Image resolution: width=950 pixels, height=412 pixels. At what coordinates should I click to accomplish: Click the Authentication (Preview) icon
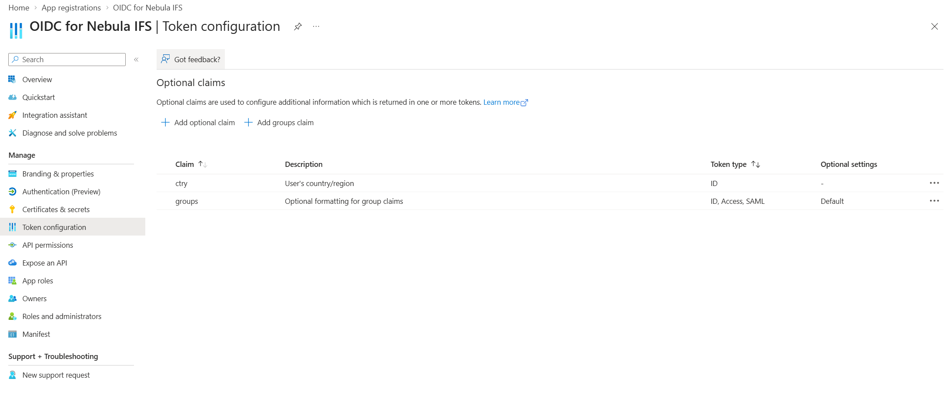pyautogui.click(x=12, y=192)
